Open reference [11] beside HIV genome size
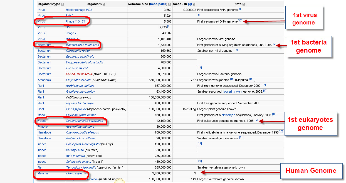 click(x=169, y=26)
